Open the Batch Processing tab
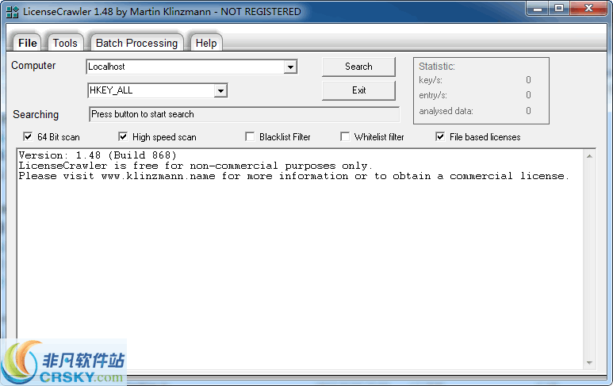Screen dimensions: 613x386 click(137, 43)
